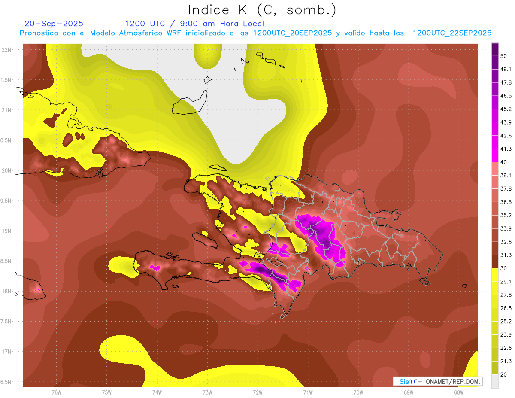Click the longitude label "76W"
Screen dimensions: 515x398
pyautogui.click(x=56, y=392)
